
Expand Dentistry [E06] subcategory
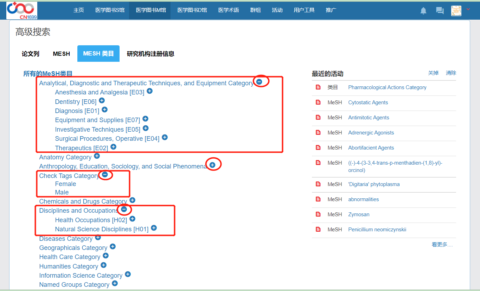(102, 100)
